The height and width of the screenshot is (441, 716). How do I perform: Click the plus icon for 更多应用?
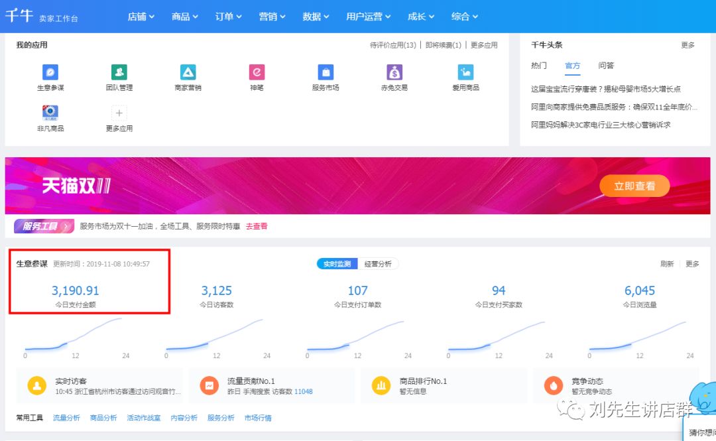(x=119, y=113)
